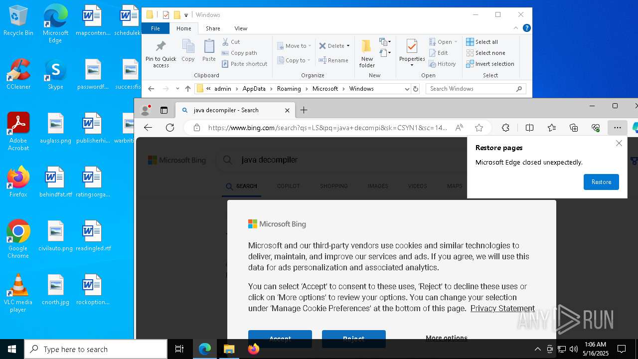The height and width of the screenshot is (359, 638).
Task: Click Select none in ribbon
Action: coord(485,53)
